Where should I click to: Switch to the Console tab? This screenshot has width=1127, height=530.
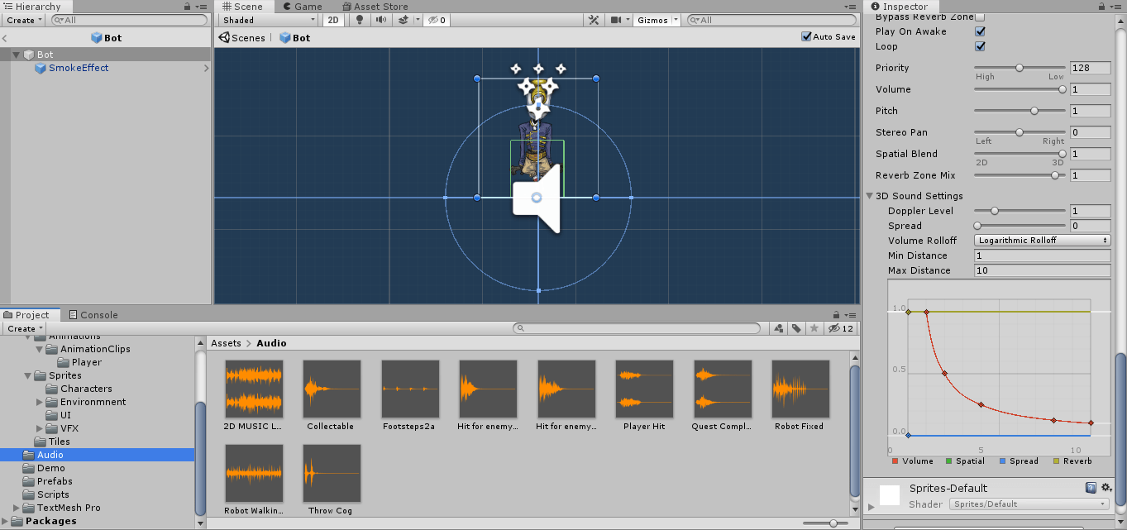click(93, 315)
